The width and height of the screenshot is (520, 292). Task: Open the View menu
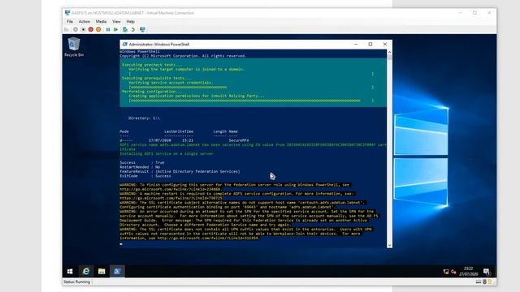tap(116, 22)
